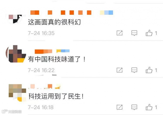
Task: Open username above '有中国科技味道了！'
Action: (x=52, y=52)
